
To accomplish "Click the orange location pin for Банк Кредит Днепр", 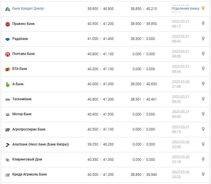I will [203, 8].
